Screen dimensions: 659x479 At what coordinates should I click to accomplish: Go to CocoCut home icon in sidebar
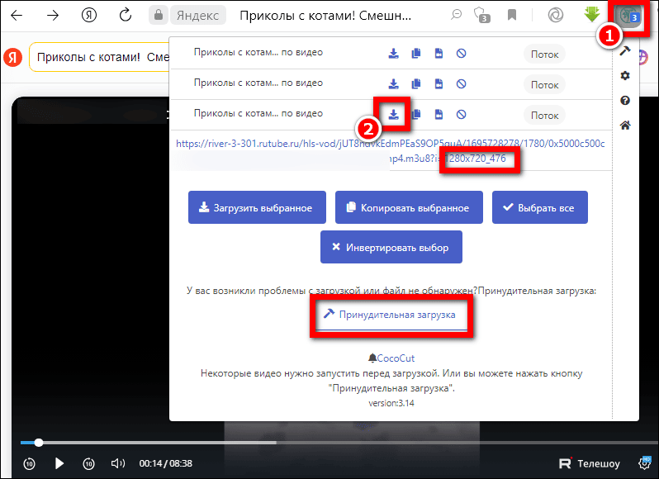coord(625,126)
